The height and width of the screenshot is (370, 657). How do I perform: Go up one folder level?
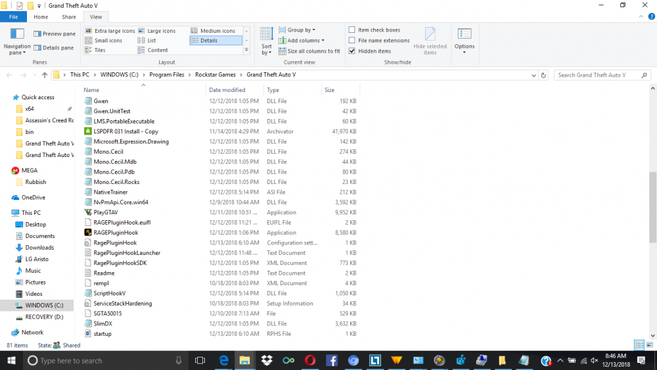point(45,75)
